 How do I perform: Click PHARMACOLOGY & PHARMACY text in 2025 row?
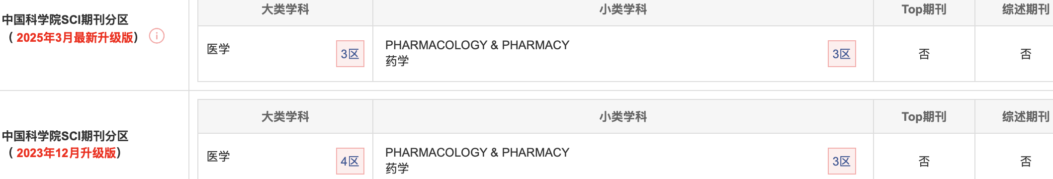[x=477, y=45]
